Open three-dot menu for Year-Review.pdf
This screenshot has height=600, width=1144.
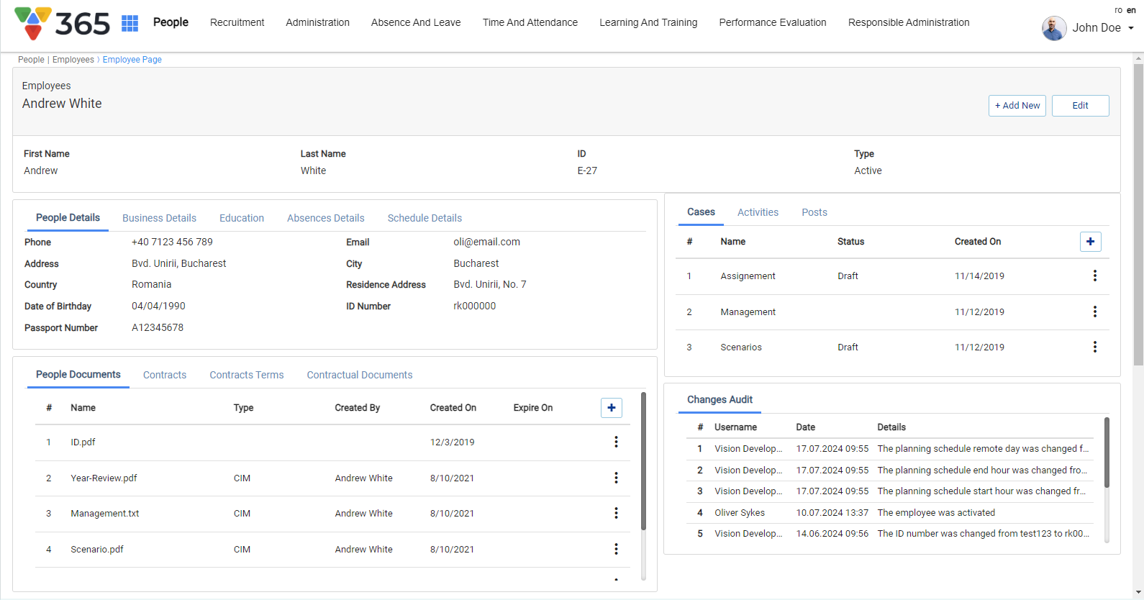coord(616,478)
